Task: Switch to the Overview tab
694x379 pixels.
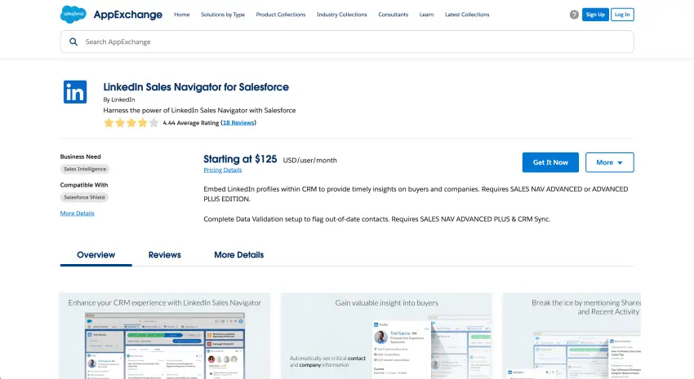Action: pos(96,255)
